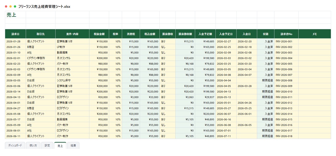Click 請求日 cell 2026-01-28
This screenshot has height=156, width=336.
pos(15,41)
